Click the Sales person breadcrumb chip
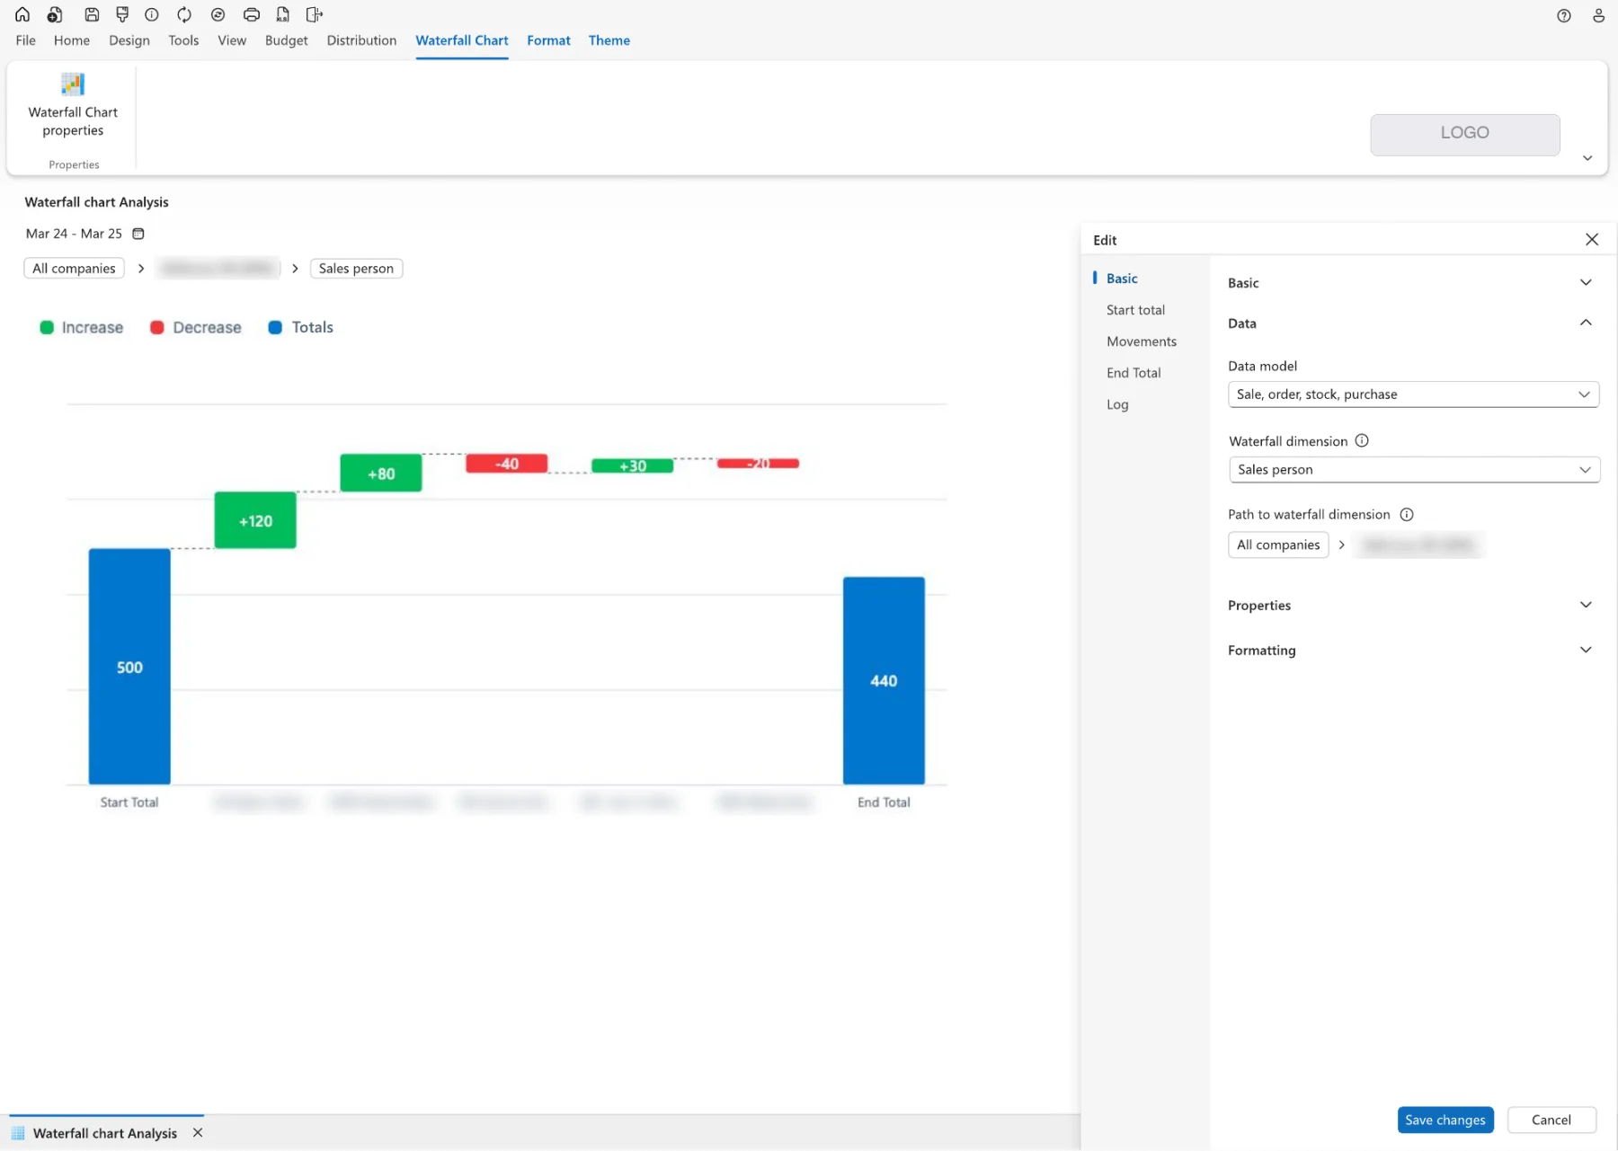 [x=356, y=268]
